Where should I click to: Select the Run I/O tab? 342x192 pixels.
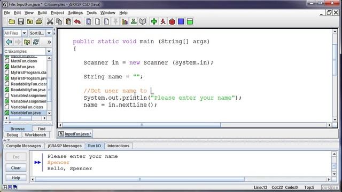tap(95, 146)
